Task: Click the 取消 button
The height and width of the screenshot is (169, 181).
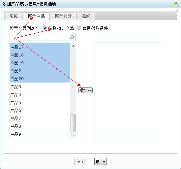Action: pyautogui.click(x=101, y=161)
